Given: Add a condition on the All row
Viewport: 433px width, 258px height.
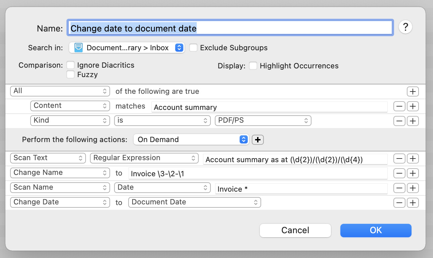Looking at the screenshot, I should (x=413, y=91).
